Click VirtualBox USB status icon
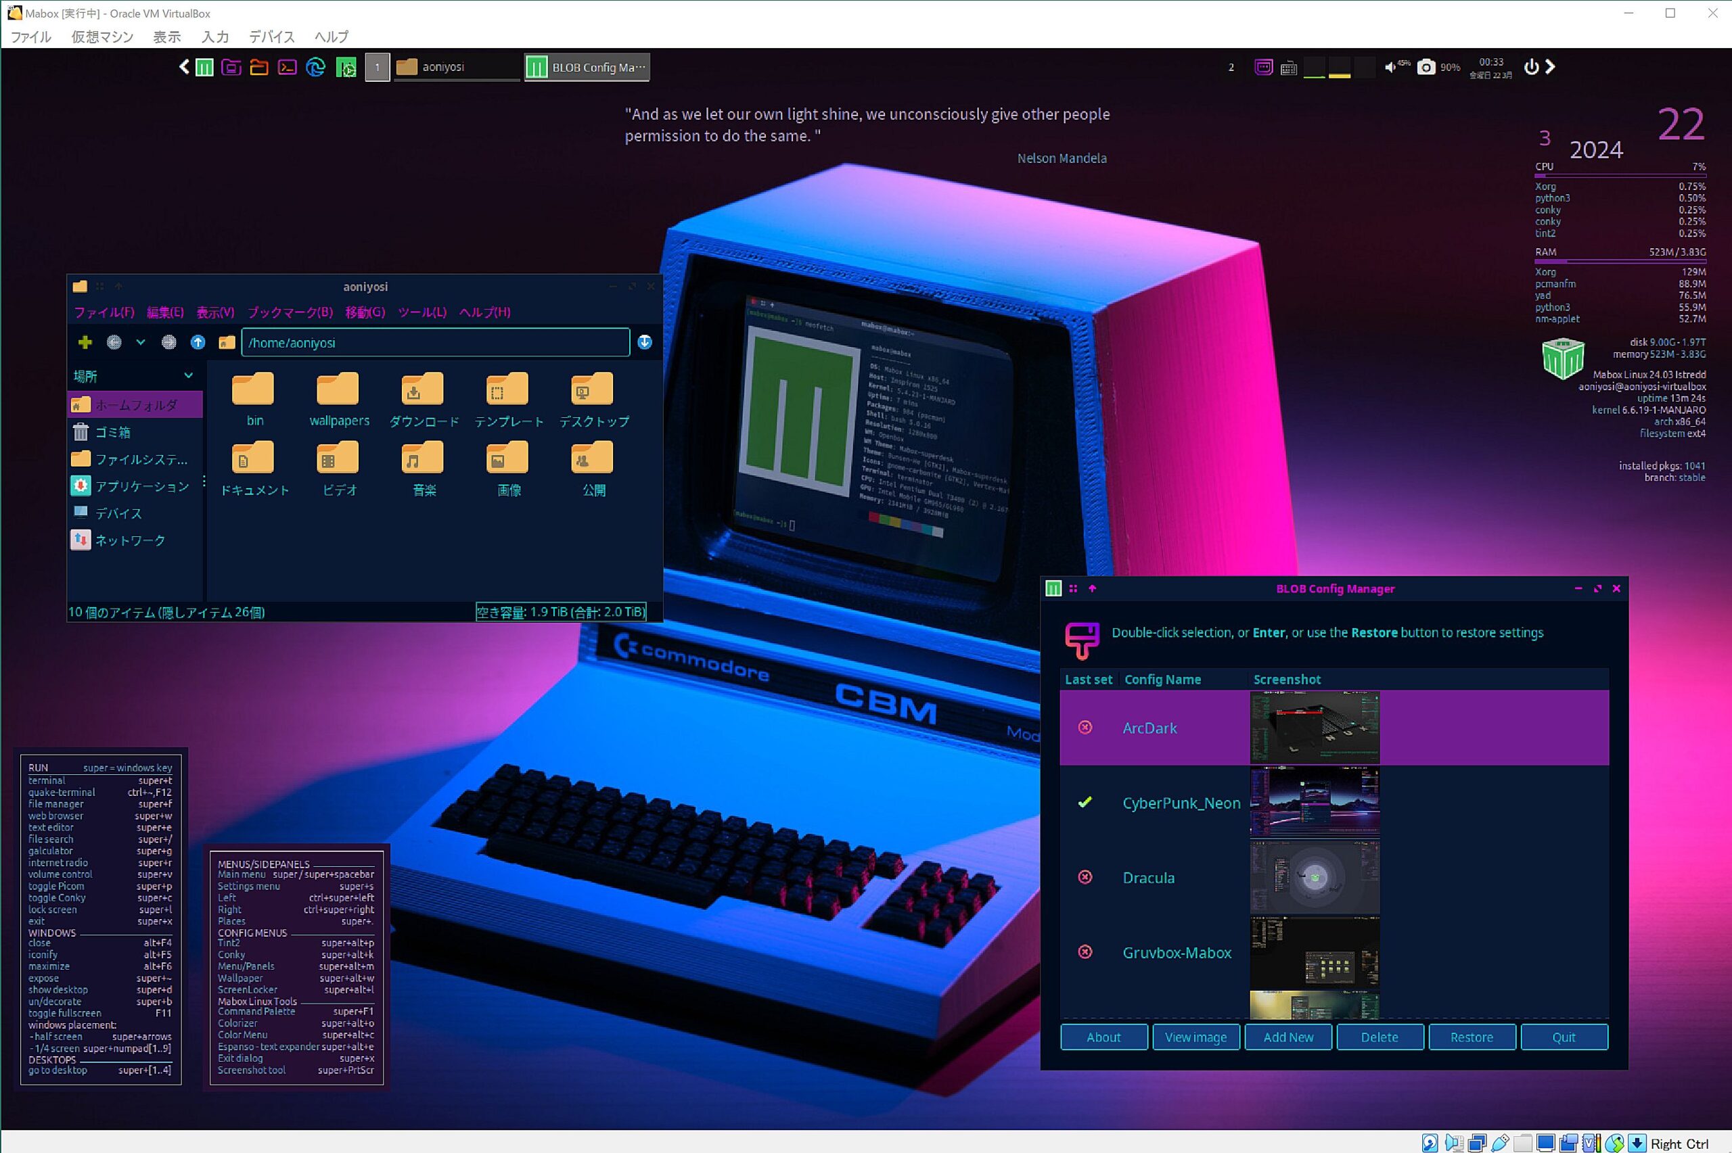The height and width of the screenshot is (1153, 1732). click(x=1501, y=1143)
